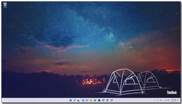Open the blue L app icon
This screenshot has width=182, height=104.
click(103, 100)
